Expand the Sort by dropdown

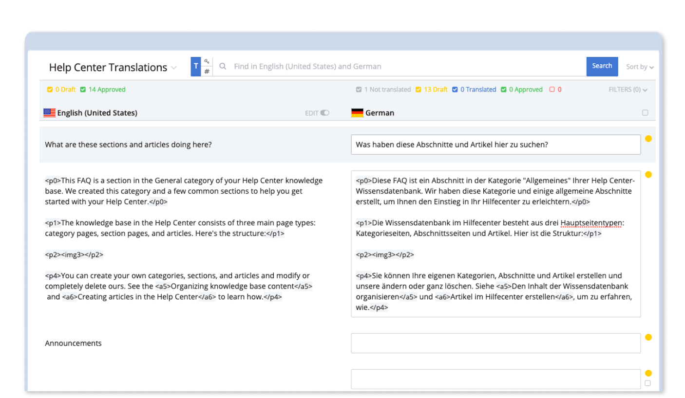pyautogui.click(x=640, y=67)
